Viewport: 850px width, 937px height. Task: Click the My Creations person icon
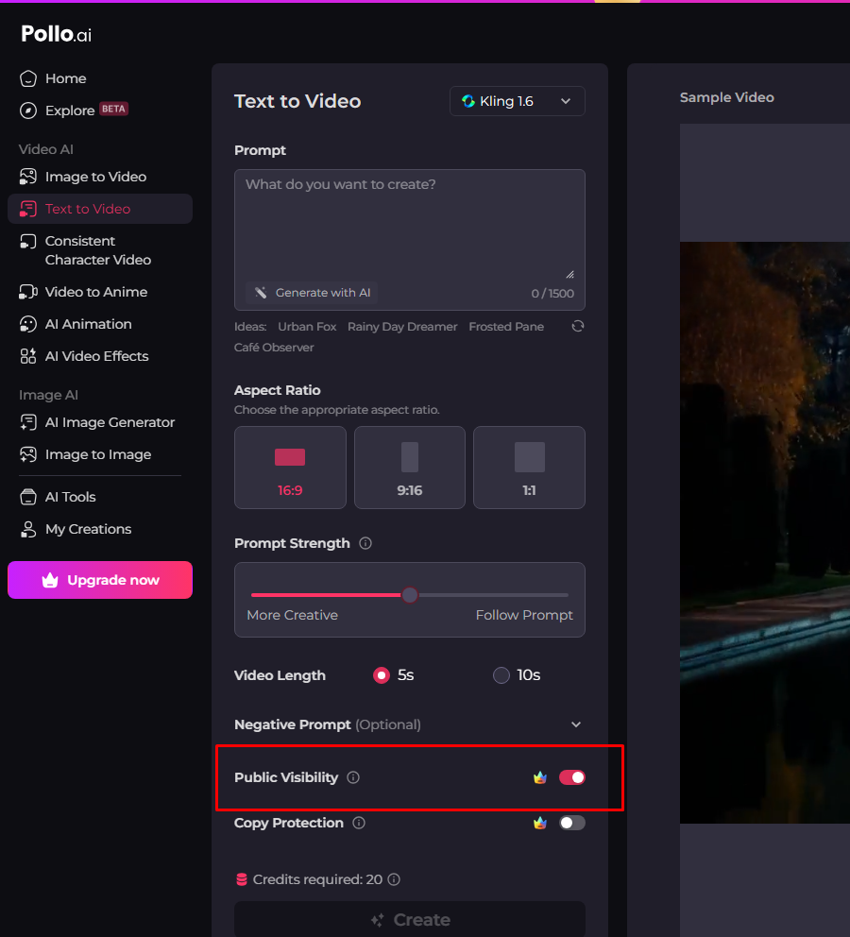click(x=28, y=529)
